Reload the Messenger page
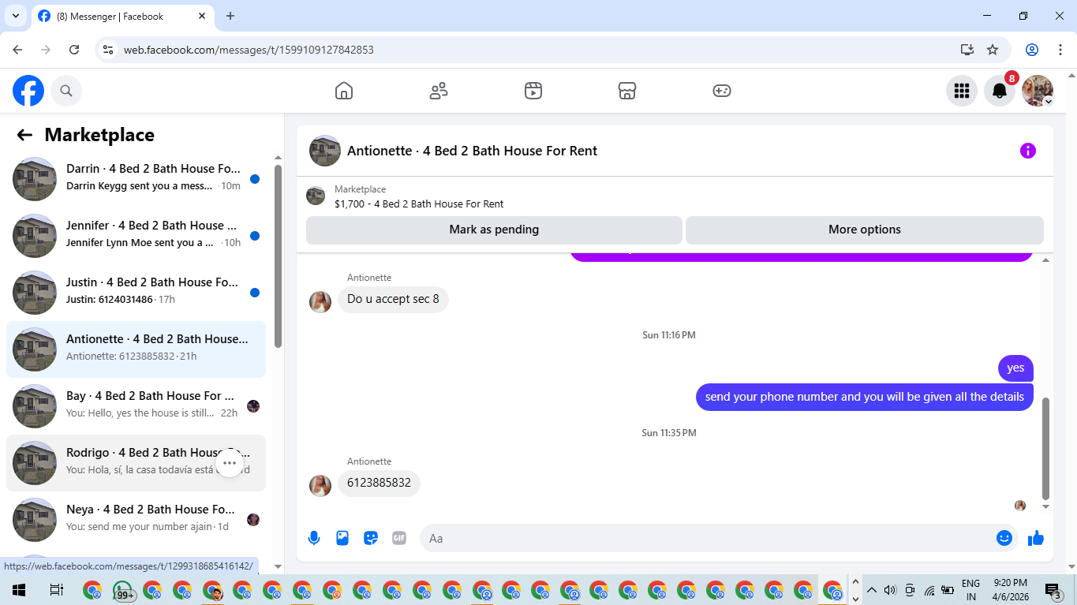 point(74,50)
